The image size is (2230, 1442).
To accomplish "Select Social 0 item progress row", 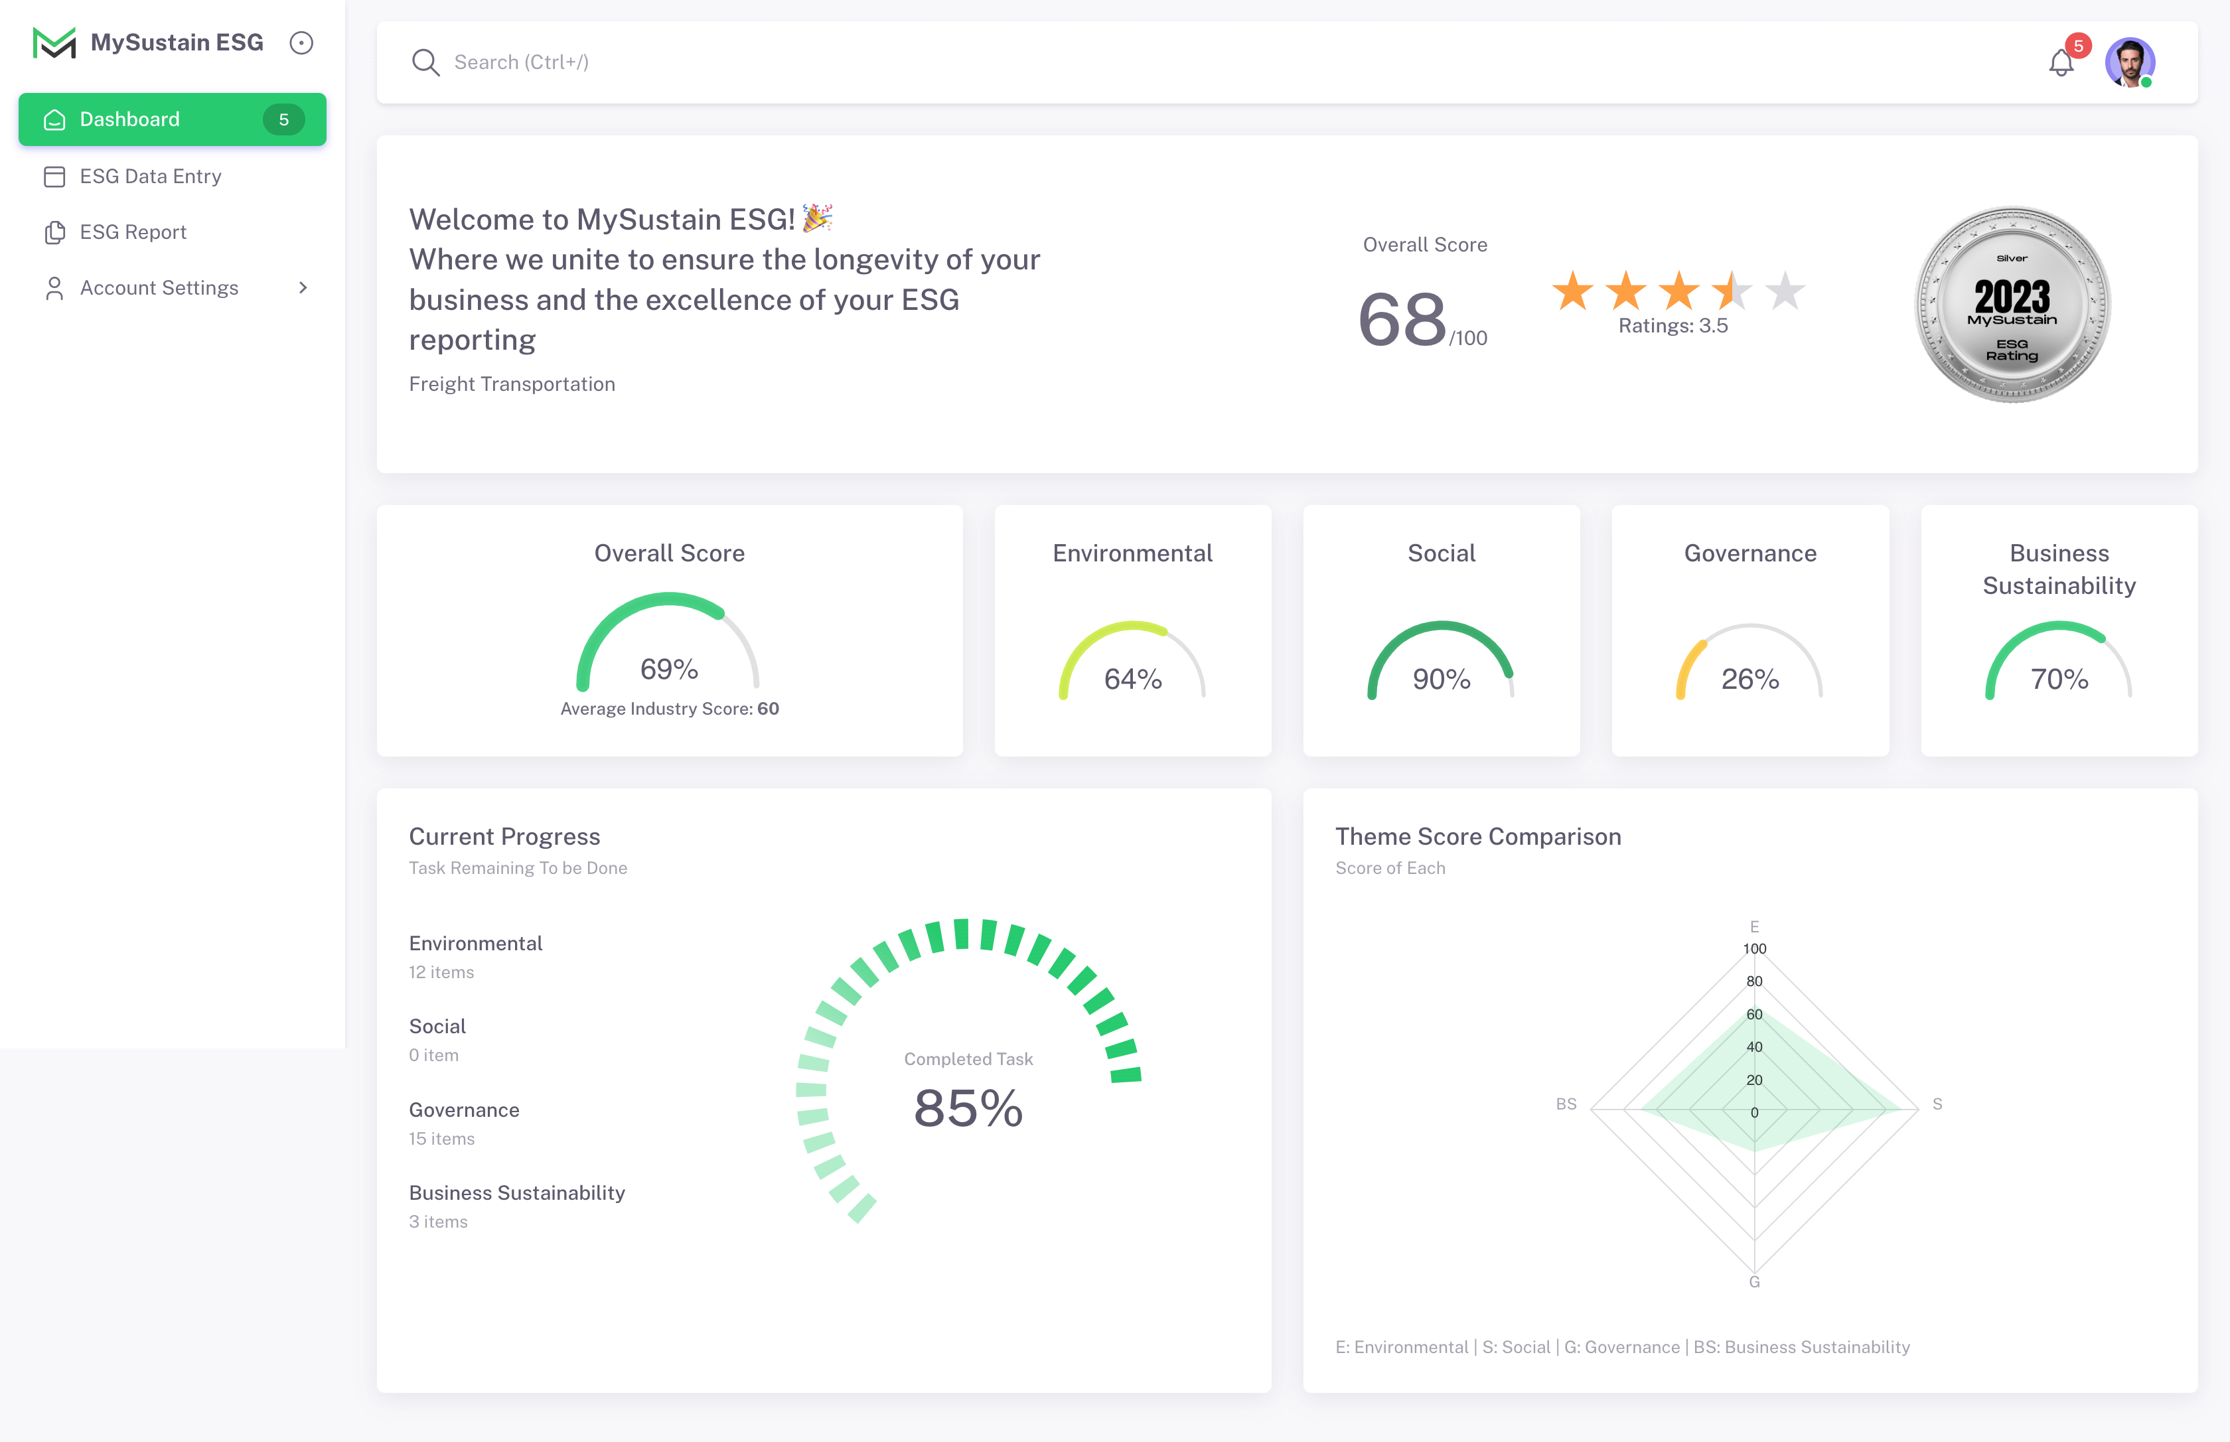I will click(x=437, y=1041).
